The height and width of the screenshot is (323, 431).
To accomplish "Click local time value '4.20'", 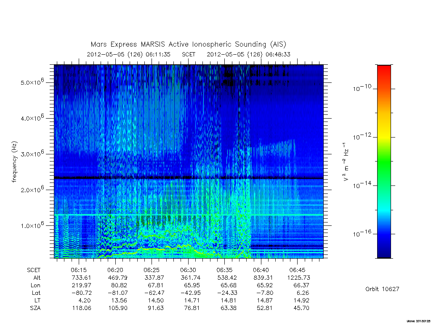I will pos(84,300).
